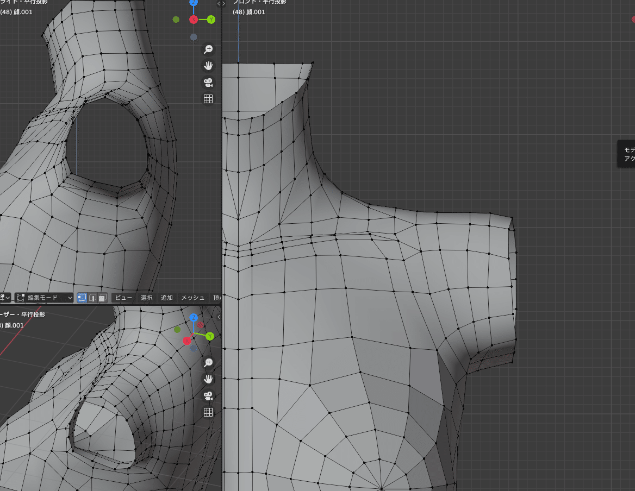Click the sidebar collapse chevron in the top-left viewport
Image resolution: width=635 pixels, height=491 pixels.
coord(220,3)
